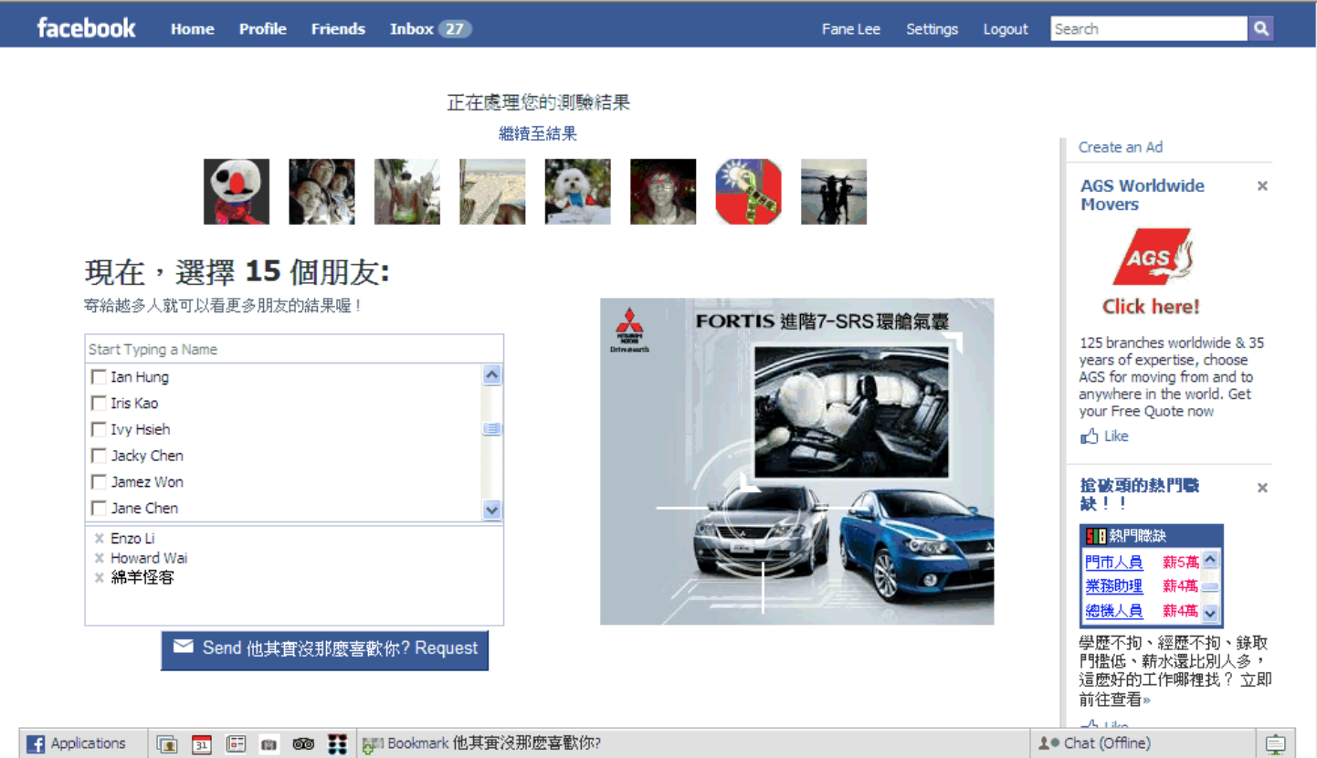The width and height of the screenshot is (1317, 758).
Task: Open Settings in top navigation
Action: pos(932,29)
